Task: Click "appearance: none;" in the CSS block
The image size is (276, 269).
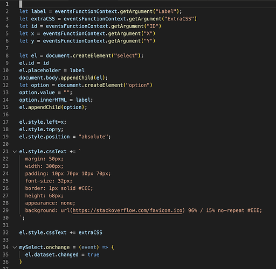Action: (50, 203)
